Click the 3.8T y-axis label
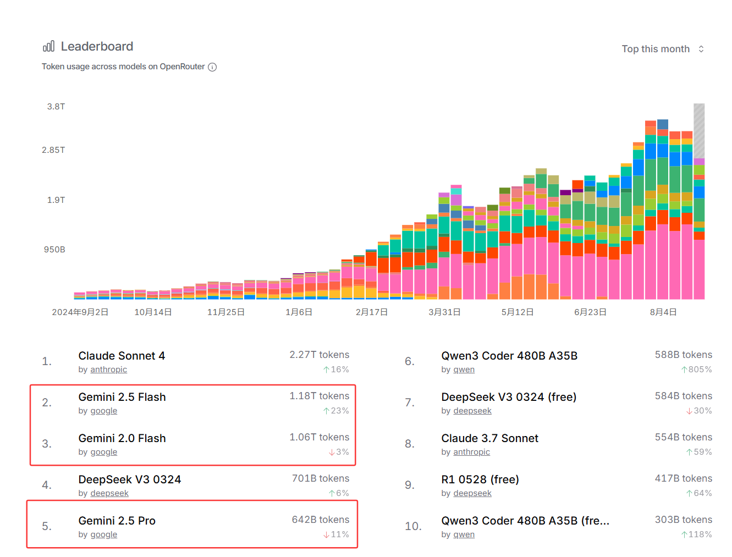Image resolution: width=732 pixels, height=557 pixels. (x=56, y=107)
